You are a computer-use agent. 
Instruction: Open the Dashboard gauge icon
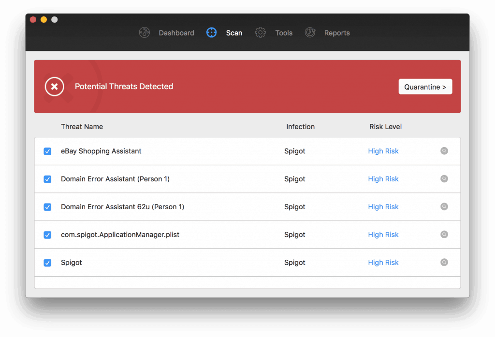(144, 32)
